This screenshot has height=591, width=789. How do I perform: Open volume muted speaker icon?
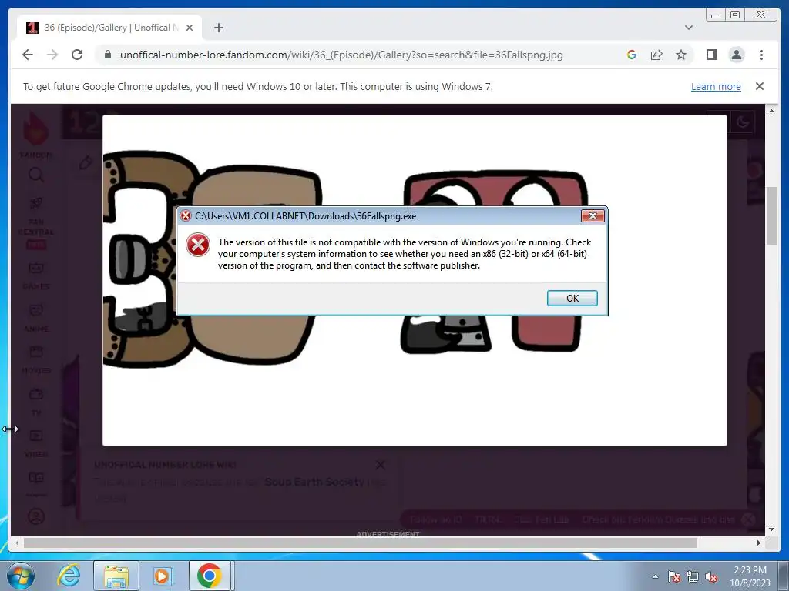coord(711,576)
